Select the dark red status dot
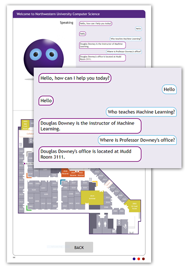This screenshot has width=191, height=268. (143, 259)
